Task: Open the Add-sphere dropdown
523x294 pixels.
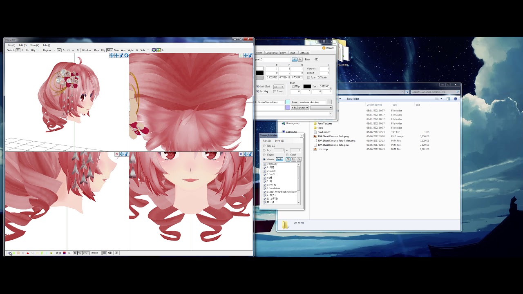Action: tap(300, 108)
